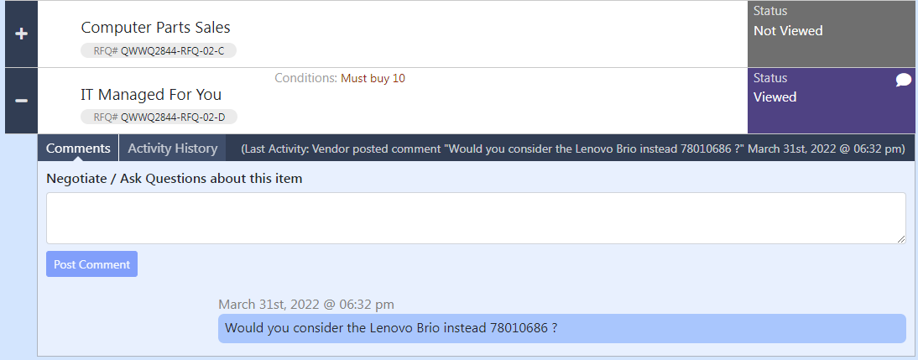Click the Lenovo Brio comment message bubble
Viewport: 918px width, 360px height.
coord(561,328)
